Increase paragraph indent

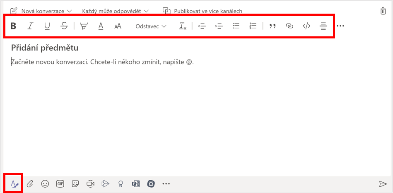tap(219, 26)
